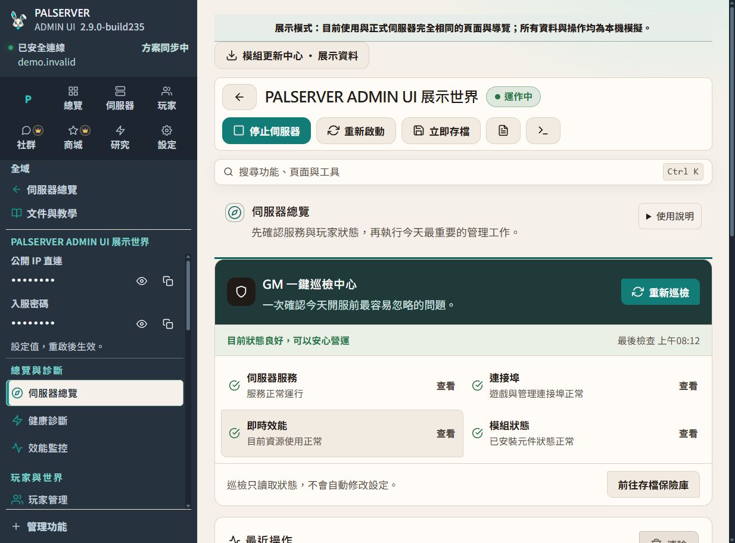
Task: Click the 停止伺服器 button
Action: pos(266,131)
